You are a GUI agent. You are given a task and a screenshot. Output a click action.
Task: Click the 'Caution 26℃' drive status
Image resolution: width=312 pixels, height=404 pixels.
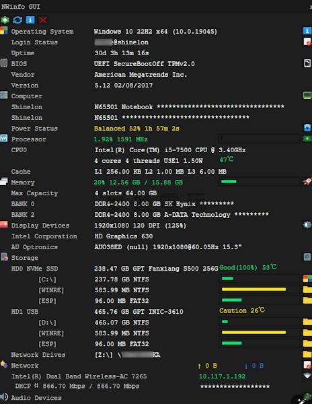[242, 310]
